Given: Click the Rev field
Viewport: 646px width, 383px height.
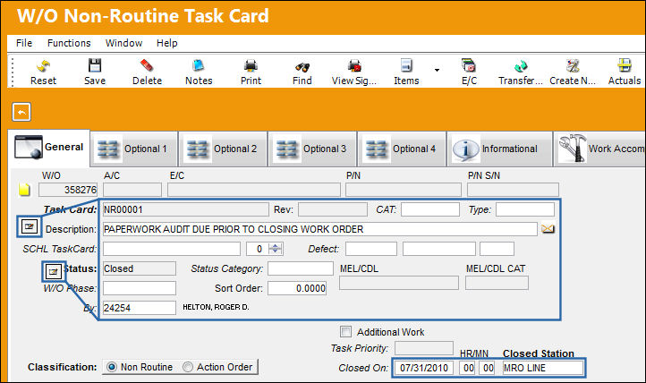Looking at the screenshot, I should click(333, 209).
